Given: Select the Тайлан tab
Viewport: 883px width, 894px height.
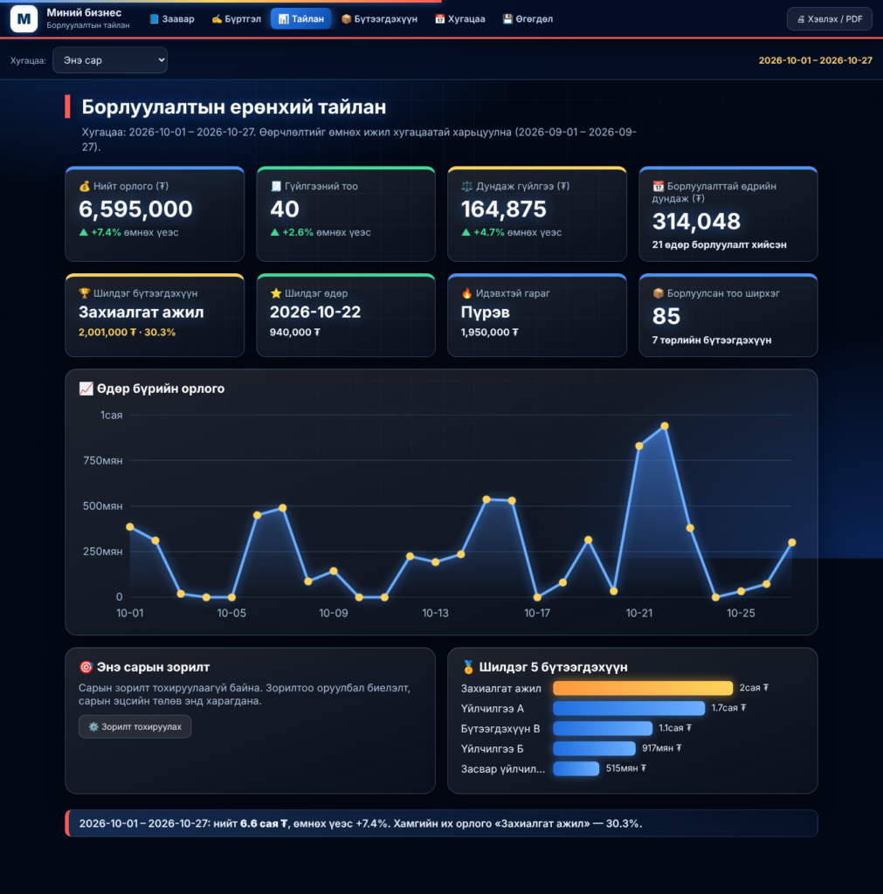Looking at the screenshot, I should pyautogui.click(x=300, y=19).
